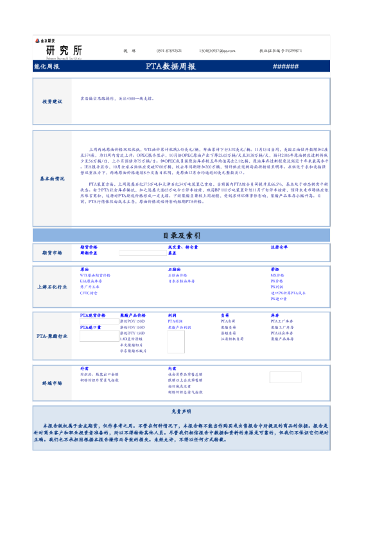Image resolution: width=382 pixels, height=541 pixels.
Task: Open the PTA负荷 link
Action: (228, 321)
